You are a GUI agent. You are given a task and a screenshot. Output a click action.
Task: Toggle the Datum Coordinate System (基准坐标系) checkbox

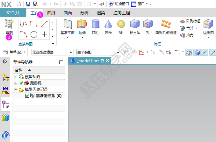[x=27, y=96]
